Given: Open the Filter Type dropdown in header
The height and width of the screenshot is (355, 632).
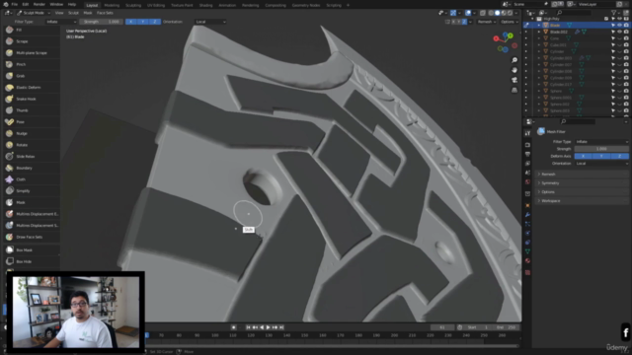Looking at the screenshot, I should (61, 22).
